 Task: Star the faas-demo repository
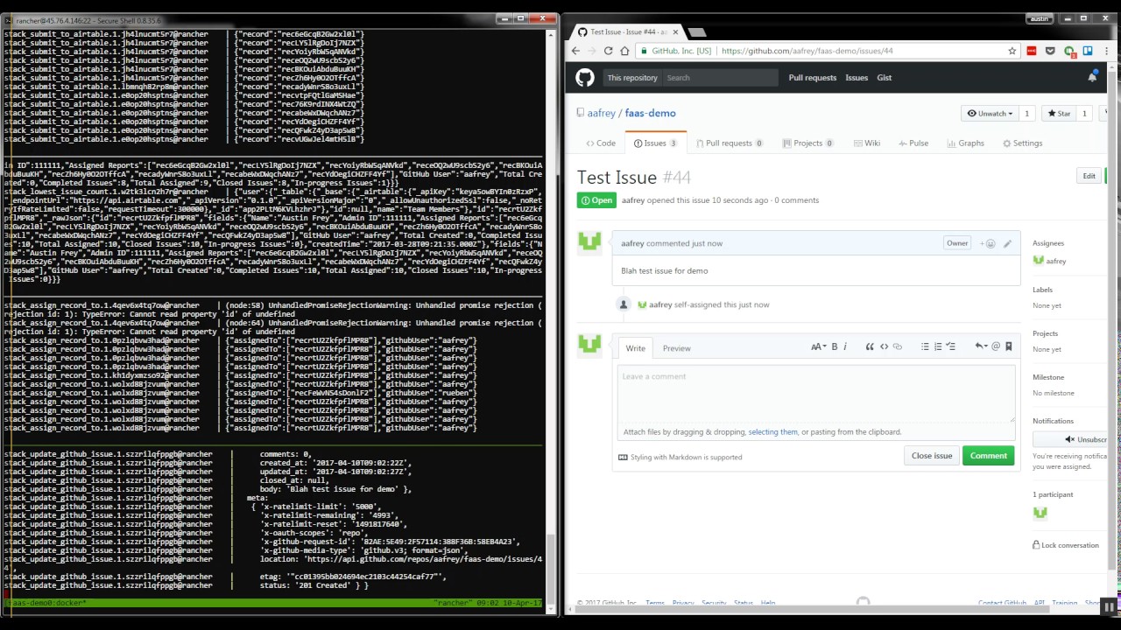[x=1059, y=114]
